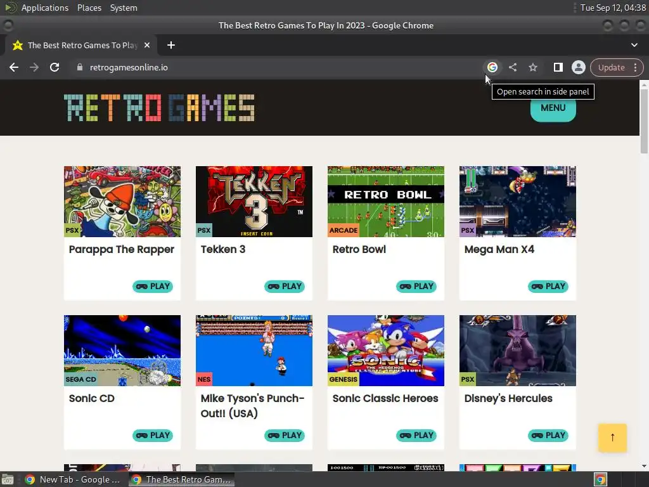Screen dimensions: 649x487
Task: Bookmark this tab with the star icon
Action: [533, 67]
